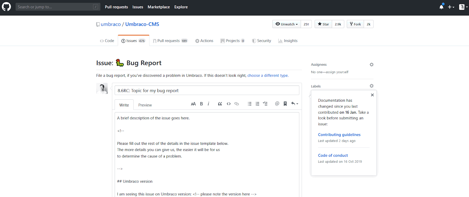Click the assign yourself link

click(337, 72)
